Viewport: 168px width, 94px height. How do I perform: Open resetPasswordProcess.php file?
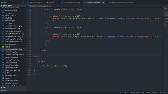click(x=14, y=36)
